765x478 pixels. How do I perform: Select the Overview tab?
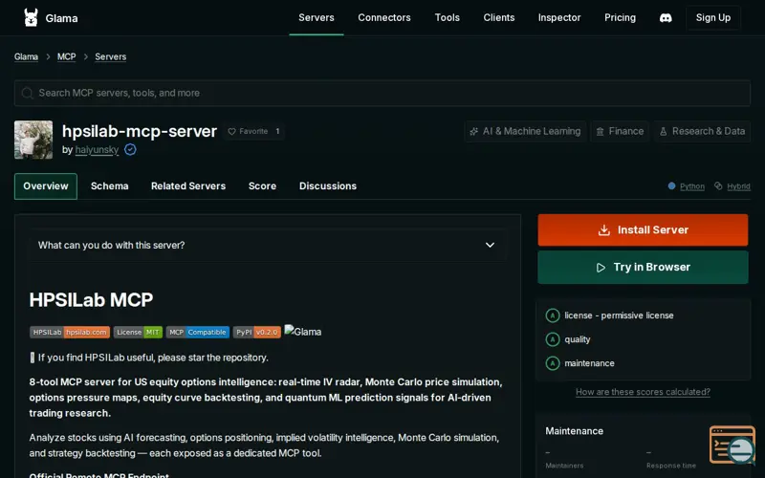(46, 186)
